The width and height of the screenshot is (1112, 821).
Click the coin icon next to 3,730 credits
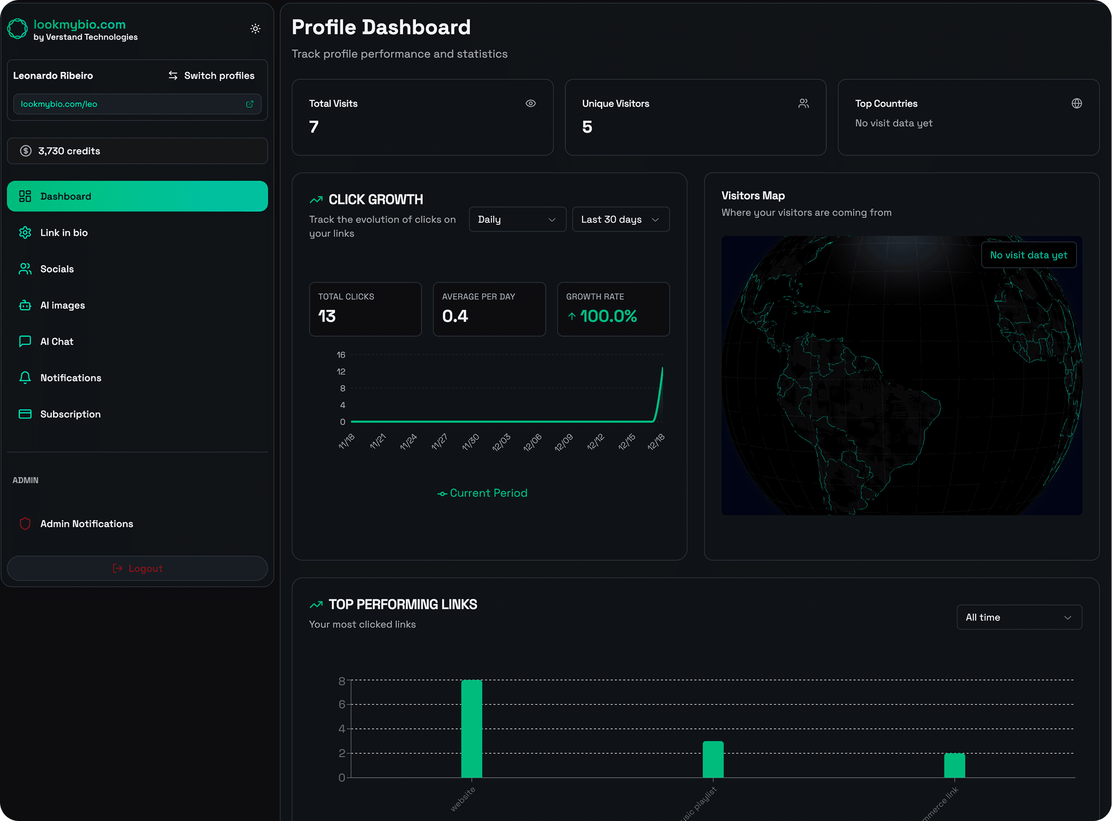coord(26,151)
